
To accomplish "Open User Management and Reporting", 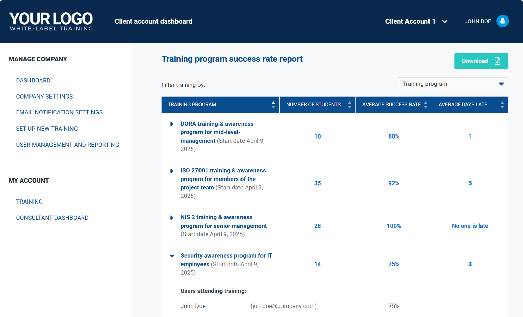I will click(x=67, y=145).
